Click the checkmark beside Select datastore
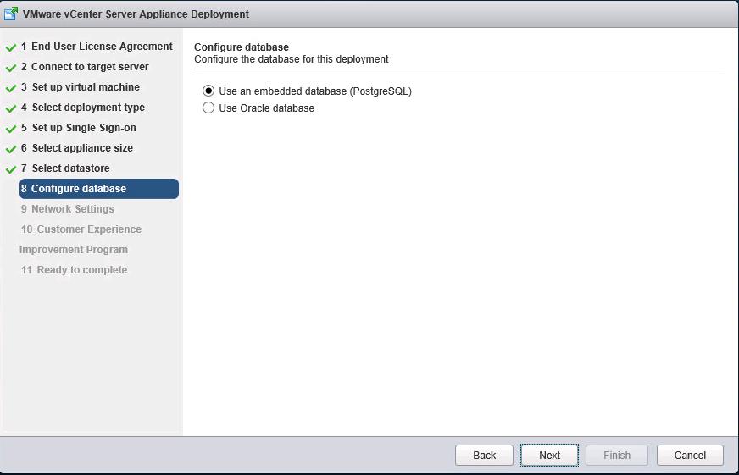This screenshot has width=739, height=475. click(11, 169)
